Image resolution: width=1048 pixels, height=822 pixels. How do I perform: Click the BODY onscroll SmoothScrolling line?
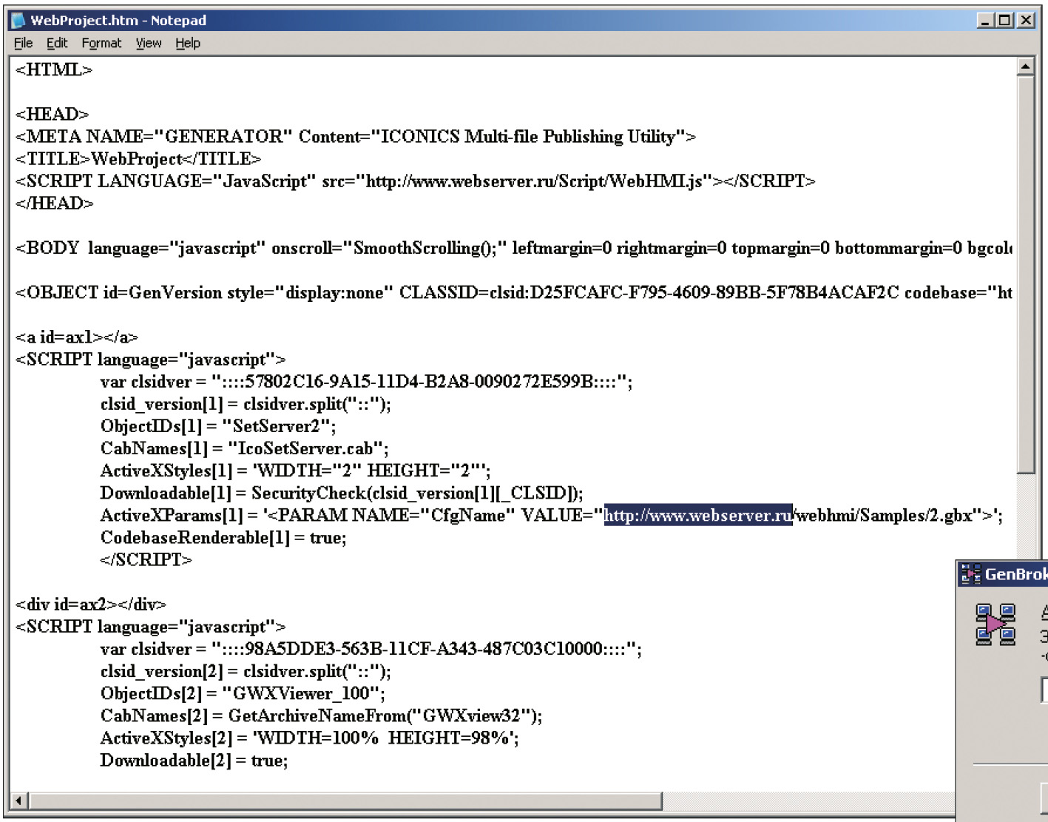(x=514, y=248)
